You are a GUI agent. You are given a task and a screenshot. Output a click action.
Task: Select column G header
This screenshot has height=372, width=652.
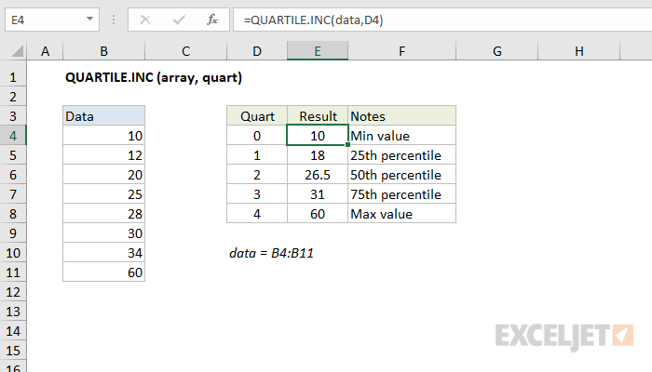coord(496,51)
